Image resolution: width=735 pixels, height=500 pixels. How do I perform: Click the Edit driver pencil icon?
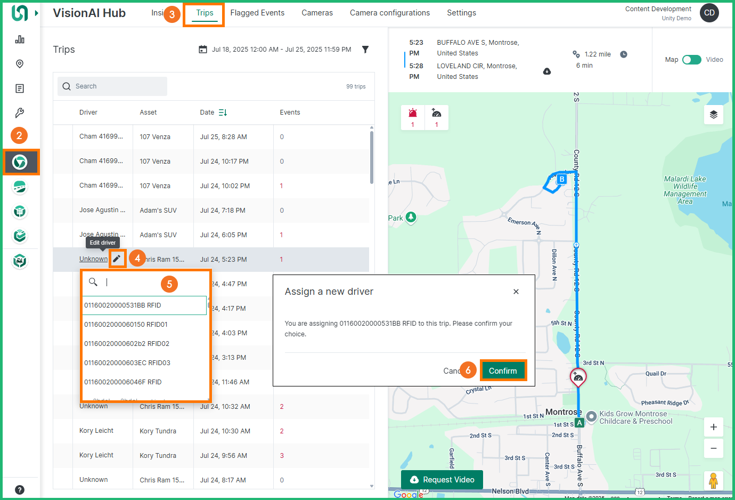[117, 259]
